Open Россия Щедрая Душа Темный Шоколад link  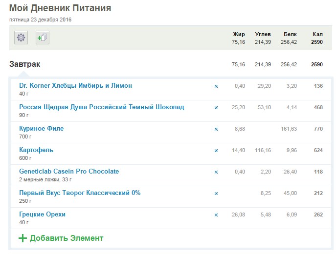pos(102,107)
